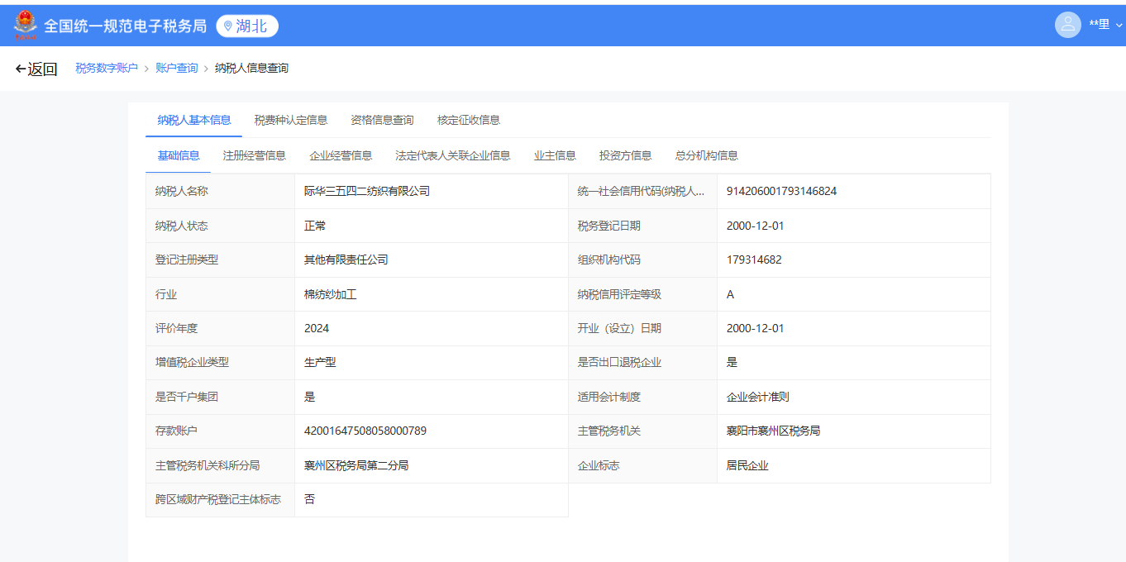Switch to 投资方信息 sub-tab
This screenshot has width=1126, height=562.
(626, 155)
